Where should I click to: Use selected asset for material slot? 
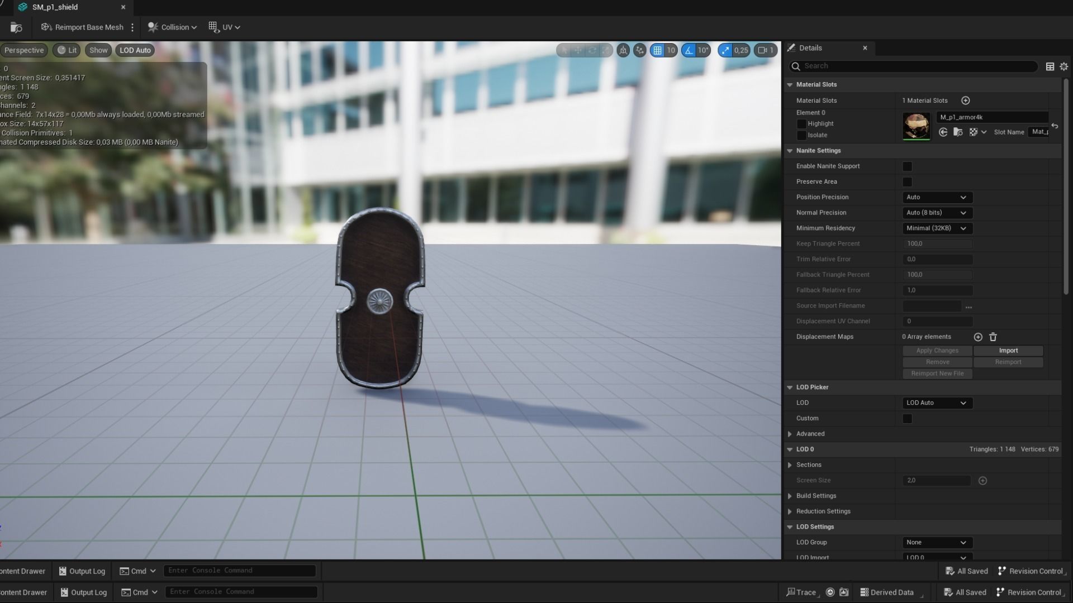coord(943,132)
